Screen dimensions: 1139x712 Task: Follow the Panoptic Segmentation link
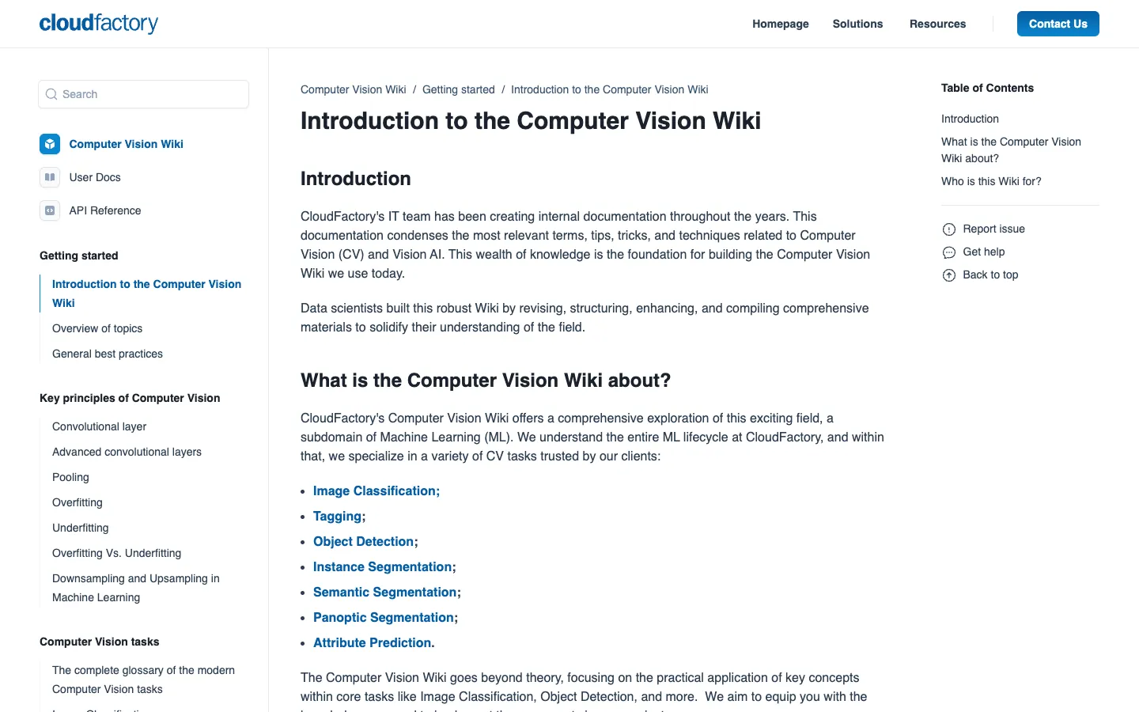[384, 617]
